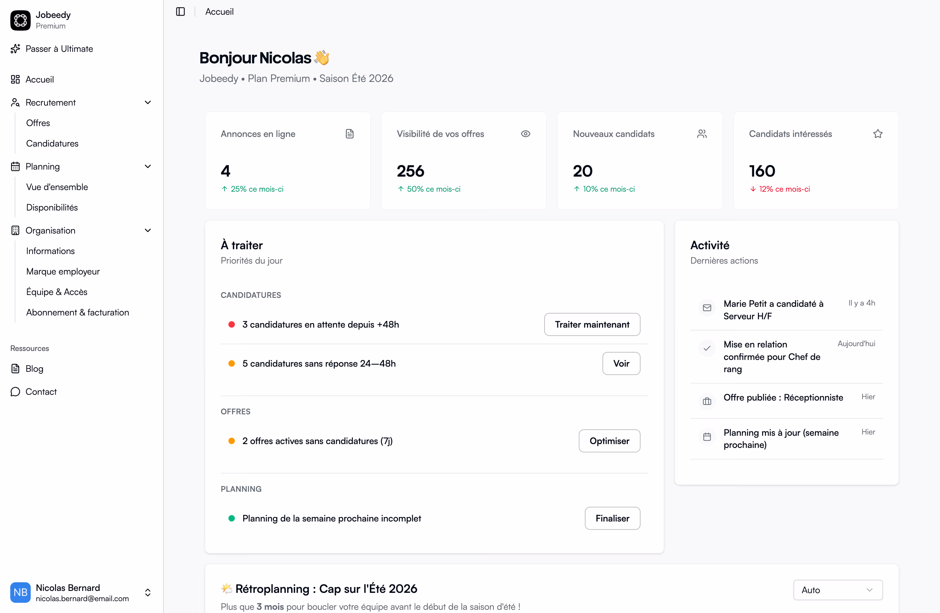Image resolution: width=940 pixels, height=613 pixels.
Task: Open the Nicolas Bernard account switcher arrows
Action: pos(148,592)
